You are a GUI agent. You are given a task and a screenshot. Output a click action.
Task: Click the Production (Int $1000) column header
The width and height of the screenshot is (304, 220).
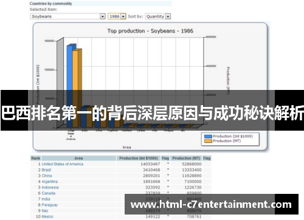tap(139, 158)
